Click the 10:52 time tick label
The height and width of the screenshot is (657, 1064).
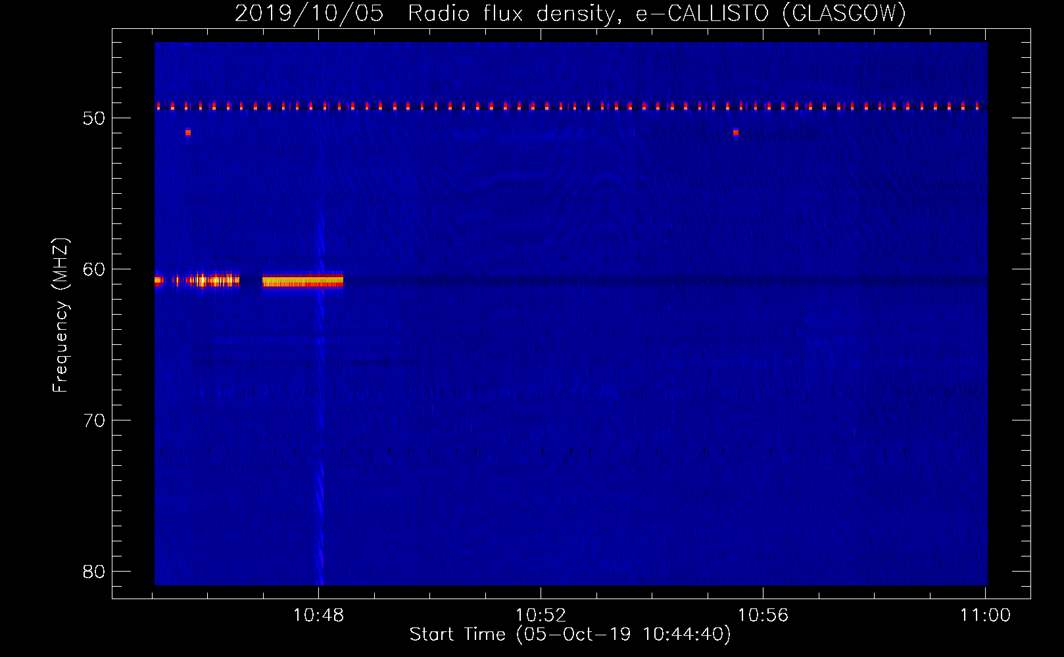[x=541, y=616]
